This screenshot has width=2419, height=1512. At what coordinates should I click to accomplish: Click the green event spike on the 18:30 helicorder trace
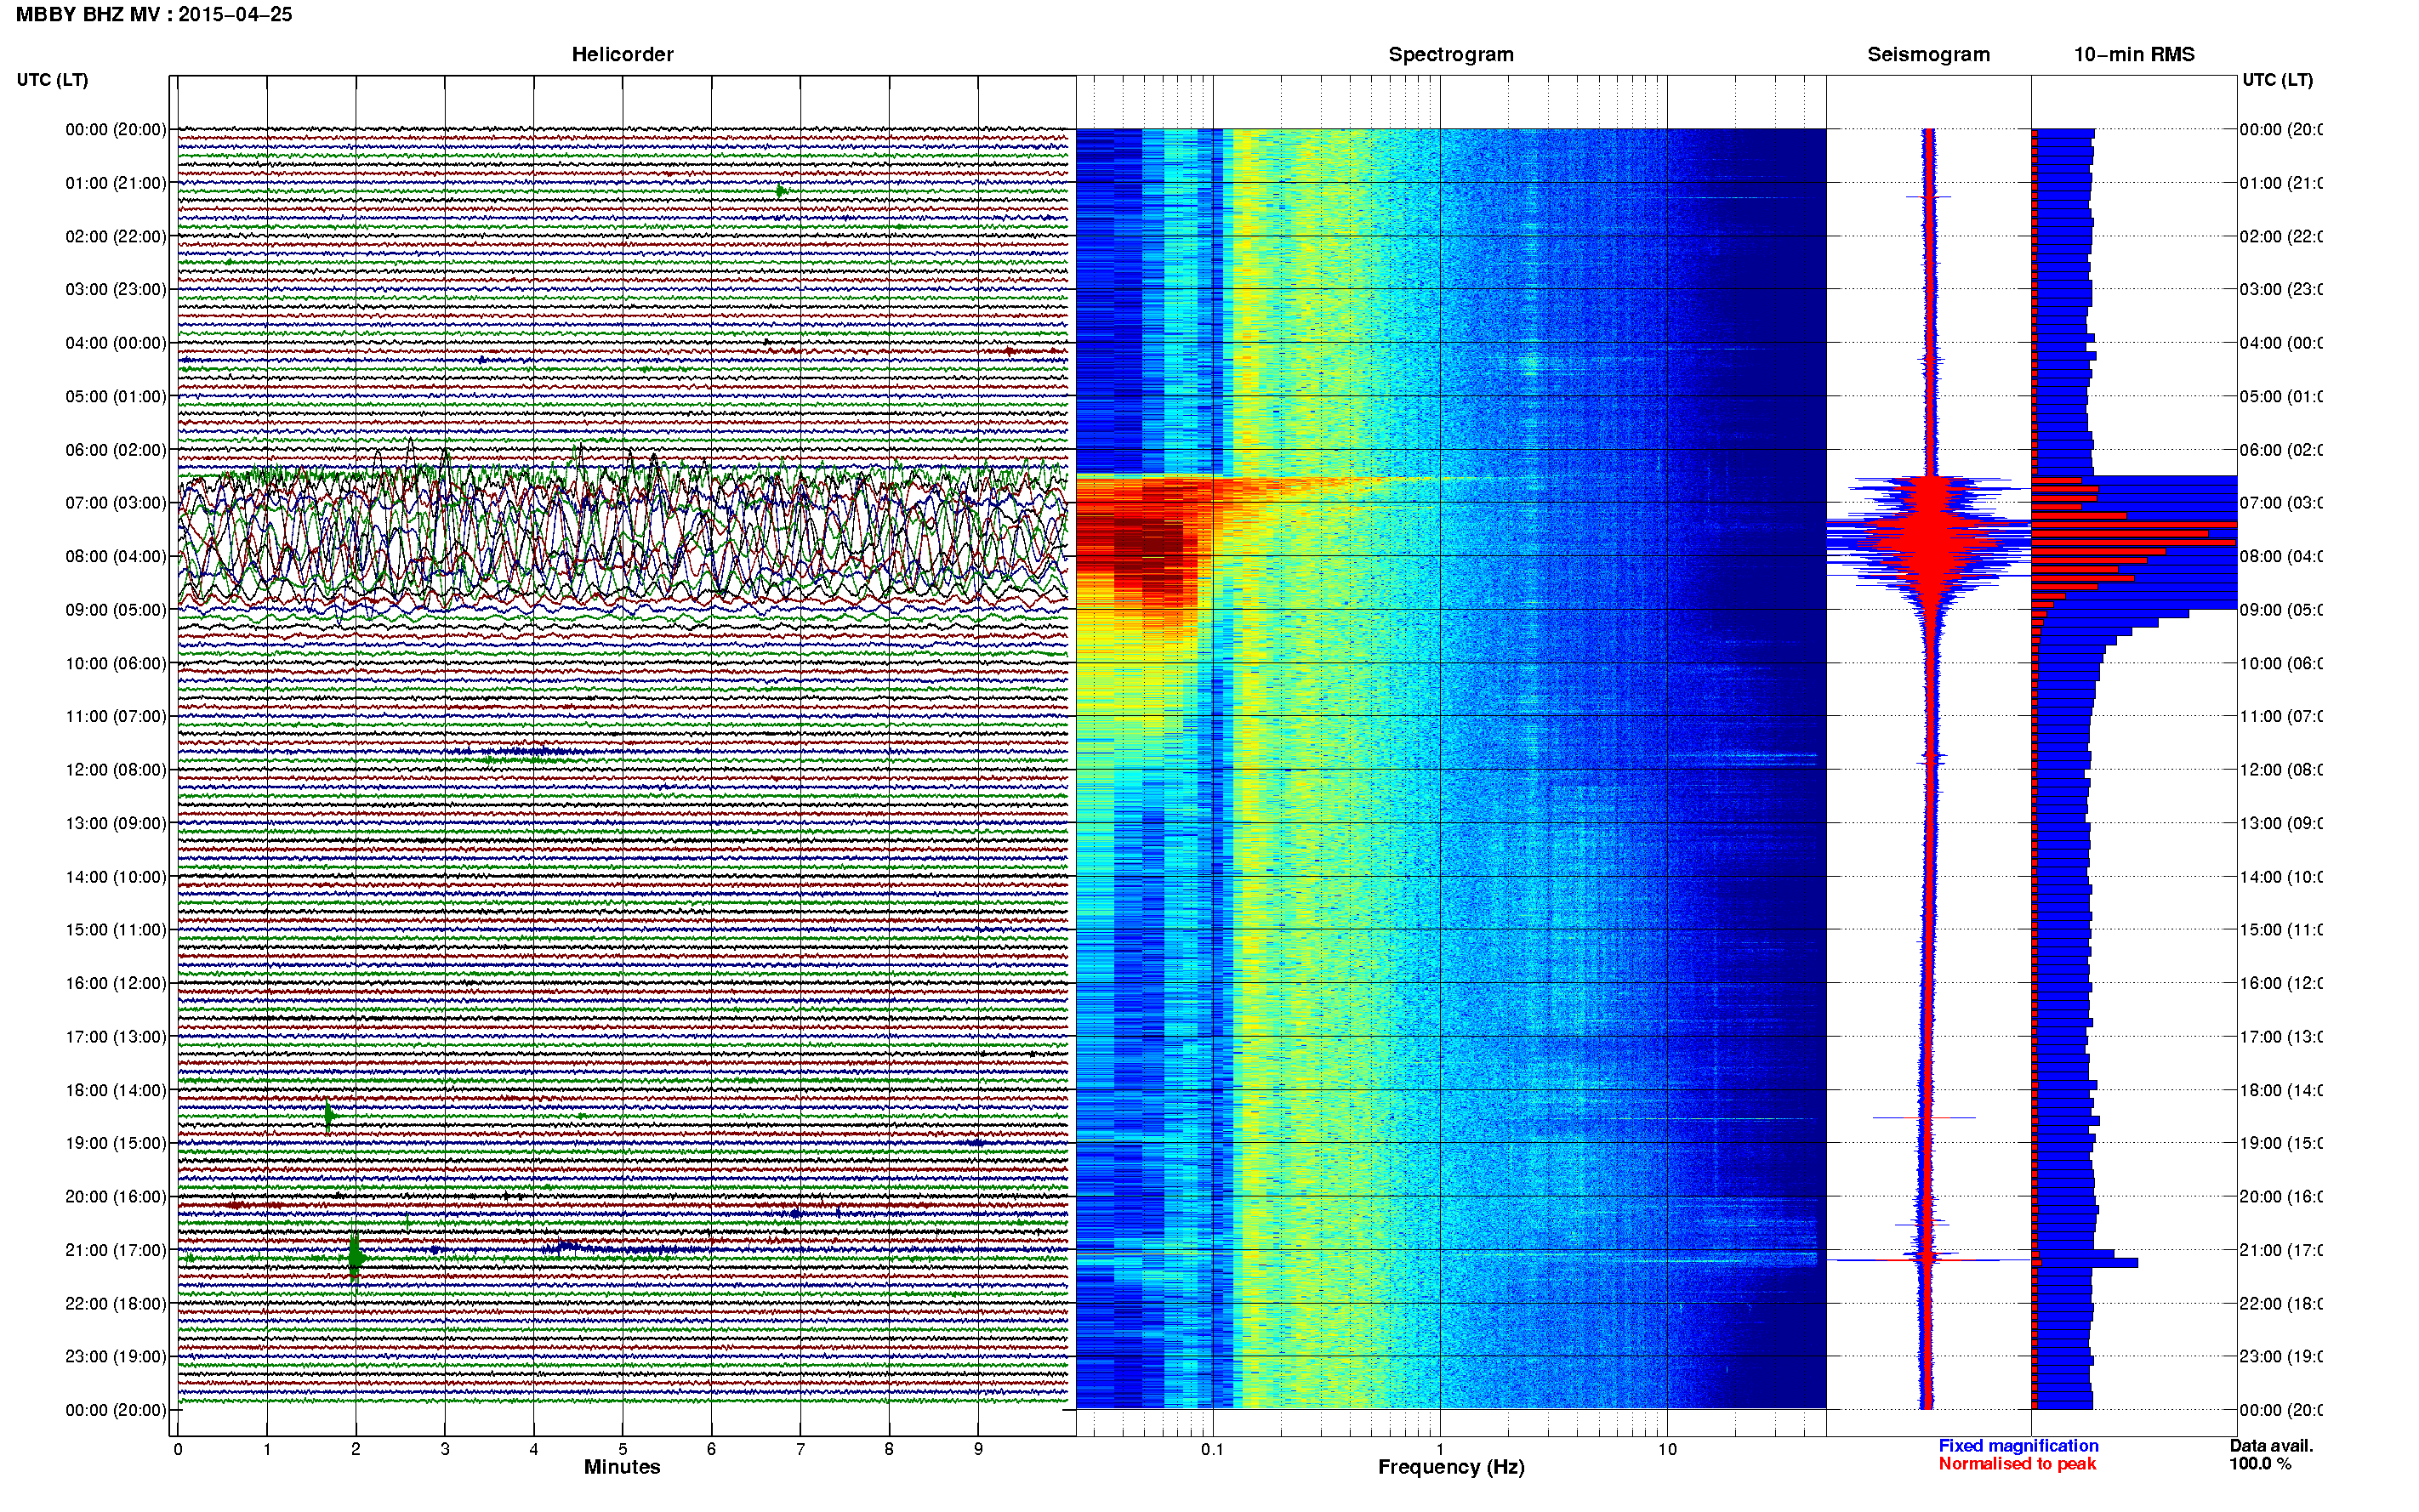(329, 1116)
